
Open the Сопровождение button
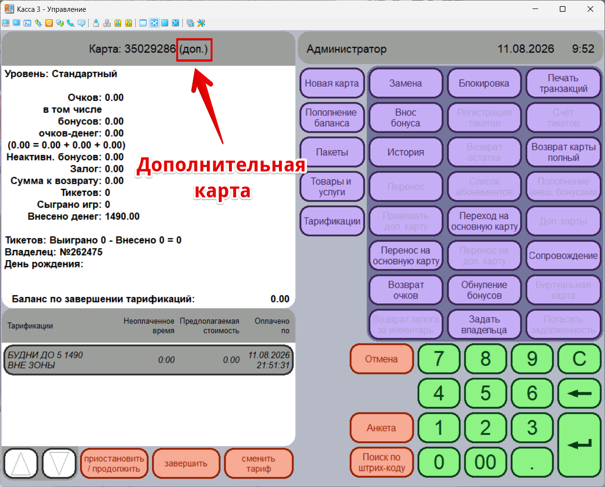click(564, 255)
